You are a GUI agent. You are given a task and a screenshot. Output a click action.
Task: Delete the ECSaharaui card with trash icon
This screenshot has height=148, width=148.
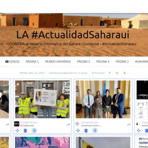coord(25,130)
